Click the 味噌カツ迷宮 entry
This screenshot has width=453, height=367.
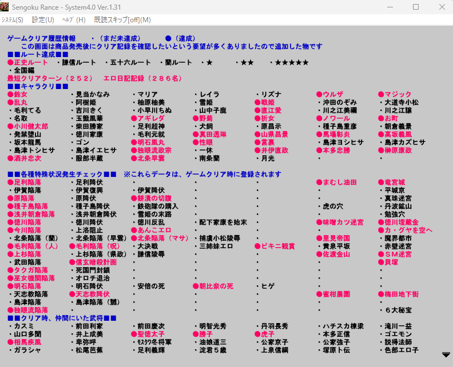(340, 222)
